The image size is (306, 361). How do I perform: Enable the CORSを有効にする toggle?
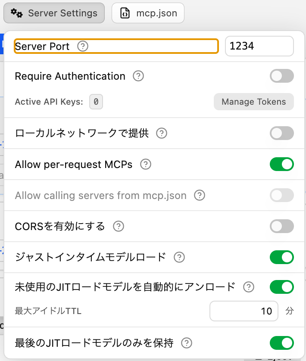pyautogui.click(x=281, y=226)
